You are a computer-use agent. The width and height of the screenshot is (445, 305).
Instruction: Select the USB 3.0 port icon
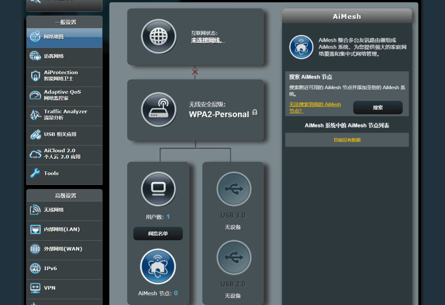234,189
